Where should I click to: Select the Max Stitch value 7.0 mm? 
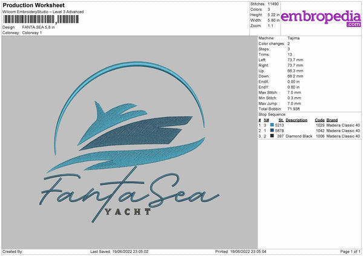294,92
